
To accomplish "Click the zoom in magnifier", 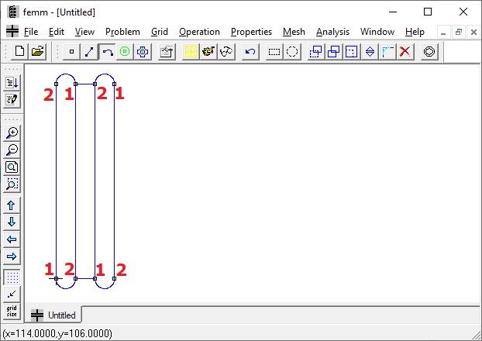I will pos(12,133).
